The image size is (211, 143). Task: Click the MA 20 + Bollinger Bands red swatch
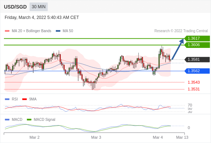coord(7,31)
